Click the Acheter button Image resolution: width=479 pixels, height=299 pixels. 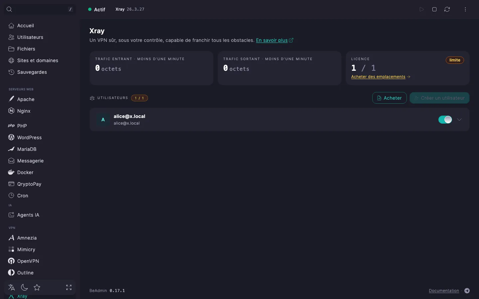click(389, 98)
